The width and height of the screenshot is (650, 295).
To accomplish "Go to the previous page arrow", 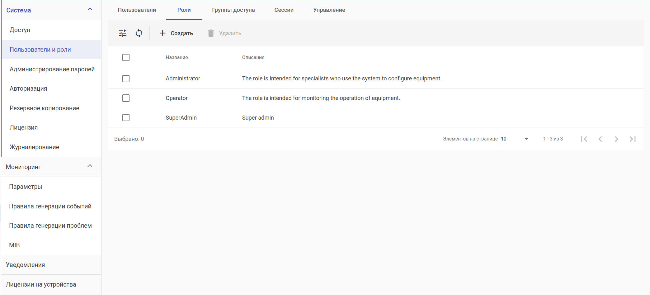I will point(600,139).
